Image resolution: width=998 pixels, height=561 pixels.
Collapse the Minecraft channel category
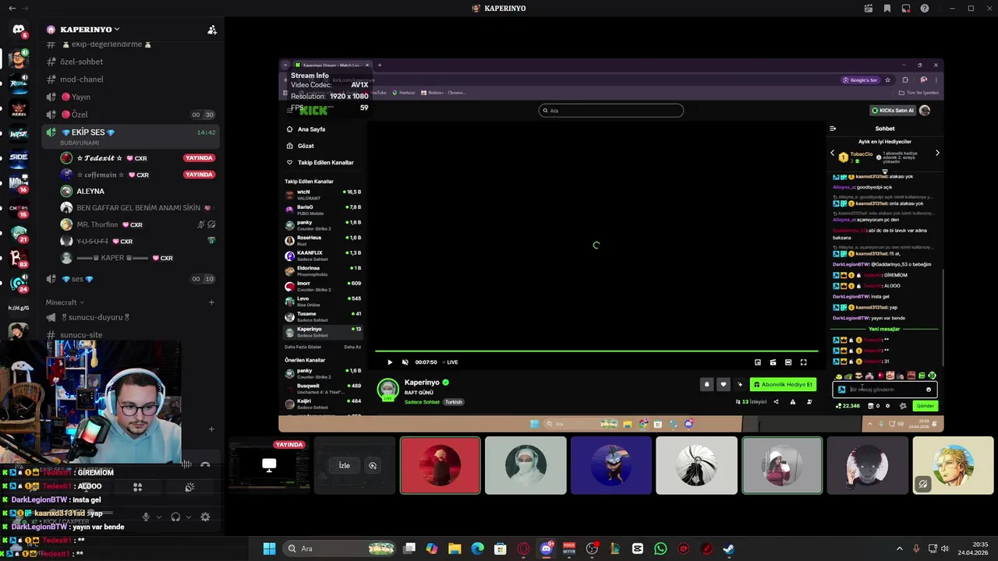pyautogui.click(x=65, y=302)
